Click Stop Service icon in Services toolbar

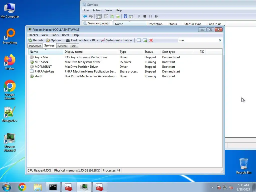point(145,16)
